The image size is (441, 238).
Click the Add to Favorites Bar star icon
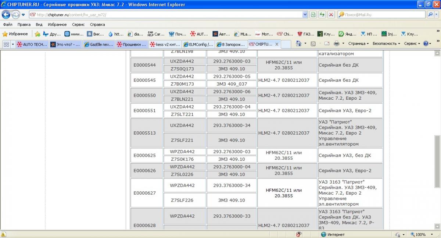click(x=37, y=34)
